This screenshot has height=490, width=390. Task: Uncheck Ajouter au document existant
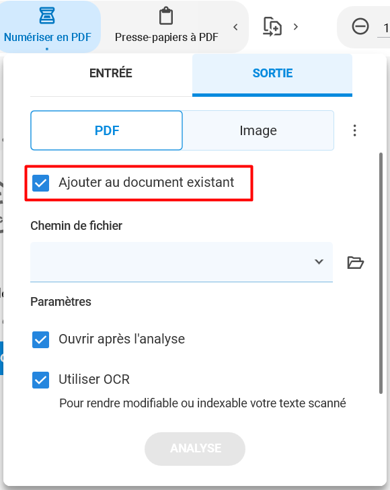tap(40, 183)
